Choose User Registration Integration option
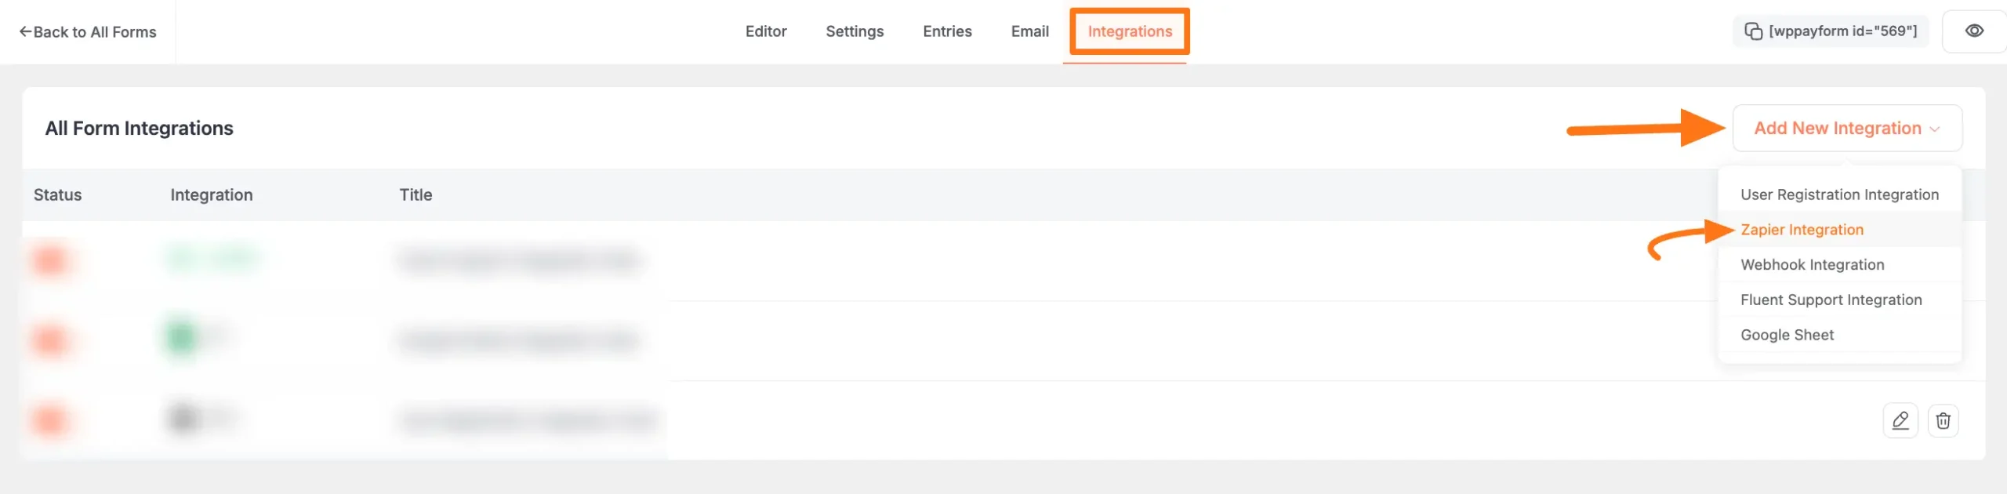The image size is (2007, 494). [1838, 194]
